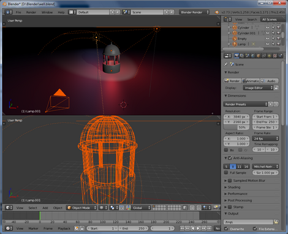Screen dimensions: 288x234
Task: Toggle visibility eye for Empty
Action: [268, 39]
